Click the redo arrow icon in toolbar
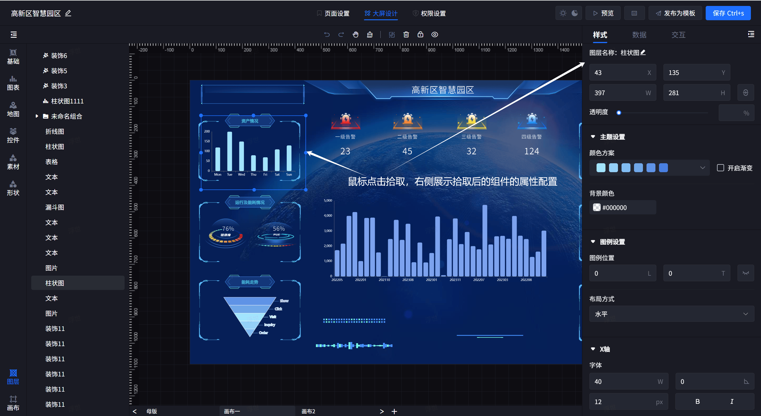The width and height of the screenshot is (761, 416). pos(340,34)
